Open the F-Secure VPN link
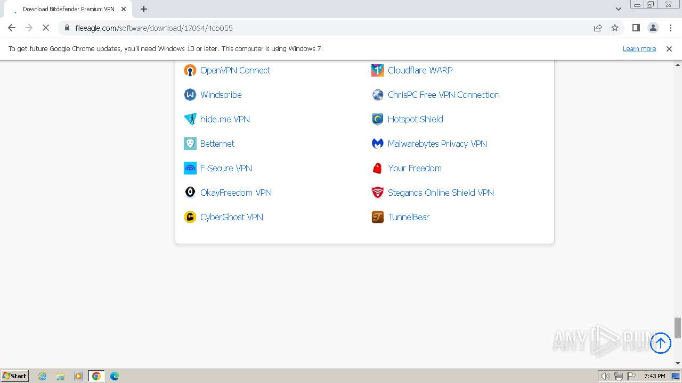The height and width of the screenshot is (383, 682). [x=226, y=168]
